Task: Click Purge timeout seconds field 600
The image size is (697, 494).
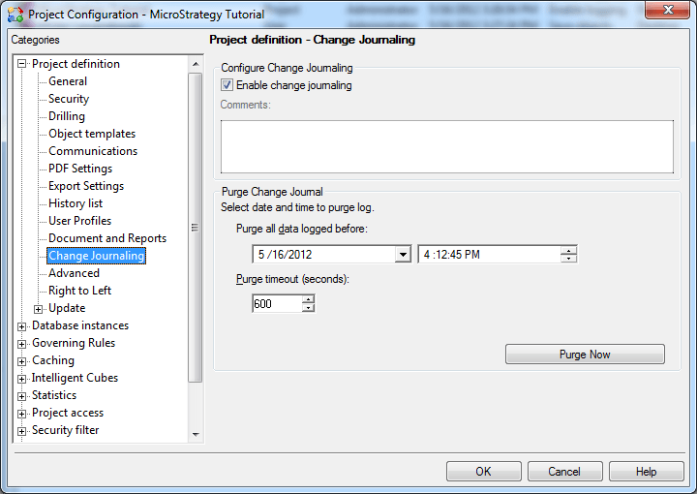Action: coord(277,304)
